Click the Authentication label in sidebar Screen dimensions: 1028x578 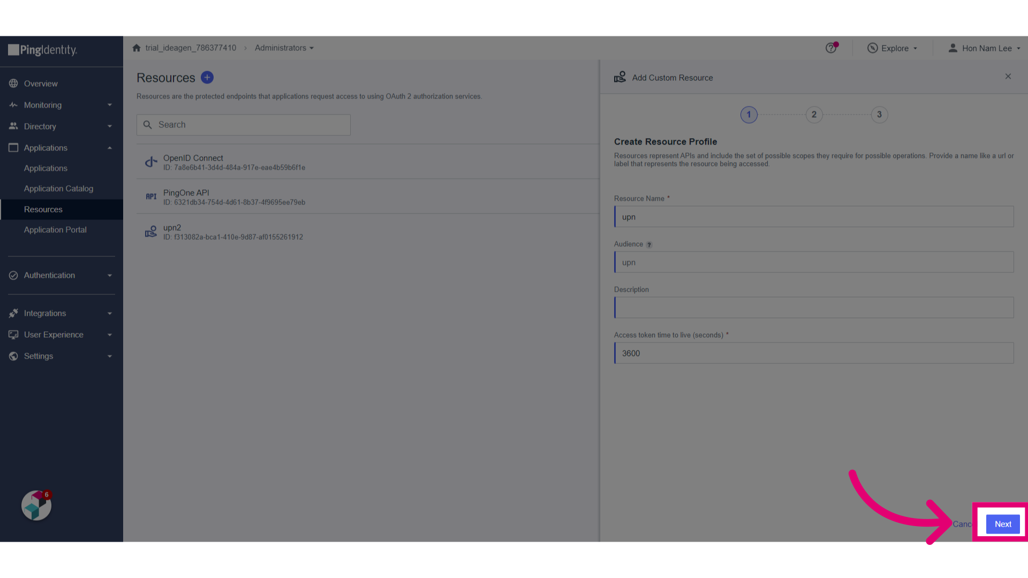[49, 275]
